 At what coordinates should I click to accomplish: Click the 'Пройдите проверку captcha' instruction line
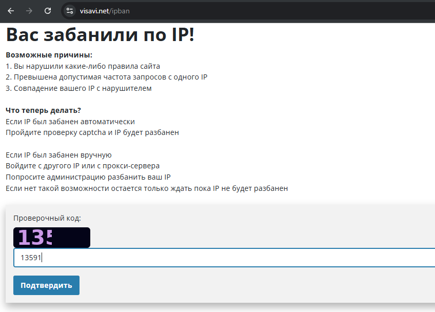tap(92, 132)
